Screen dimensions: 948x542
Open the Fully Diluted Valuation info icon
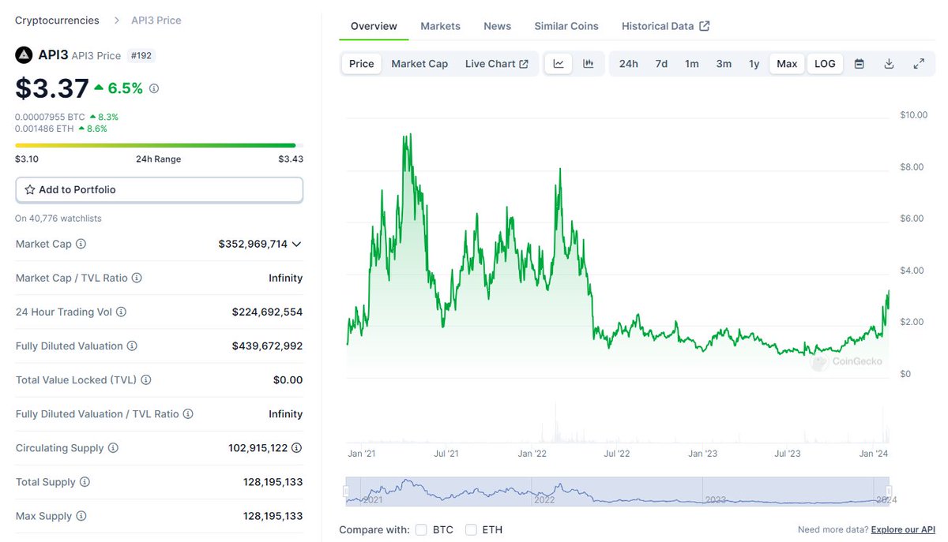tap(132, 346)
